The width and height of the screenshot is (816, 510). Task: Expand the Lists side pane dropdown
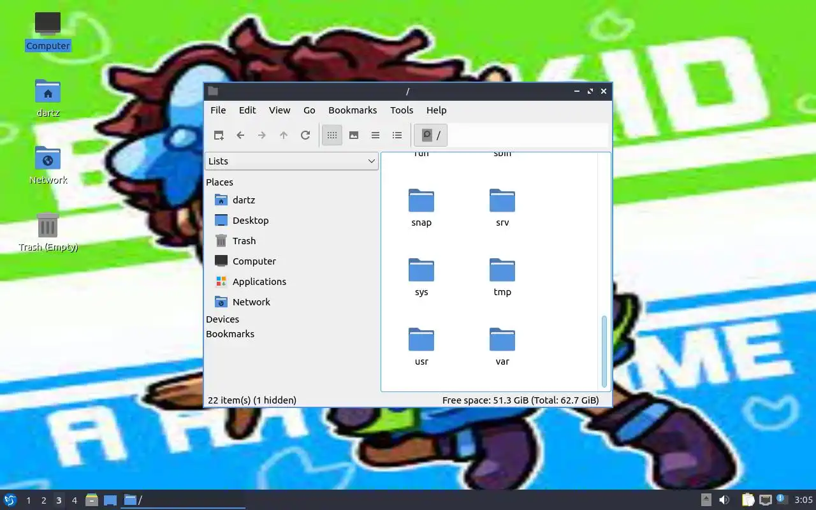(x=291, y=161)
